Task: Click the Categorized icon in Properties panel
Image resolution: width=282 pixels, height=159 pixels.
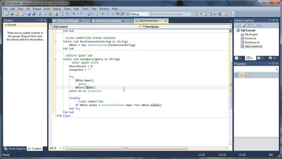Action: click(237, 75)
